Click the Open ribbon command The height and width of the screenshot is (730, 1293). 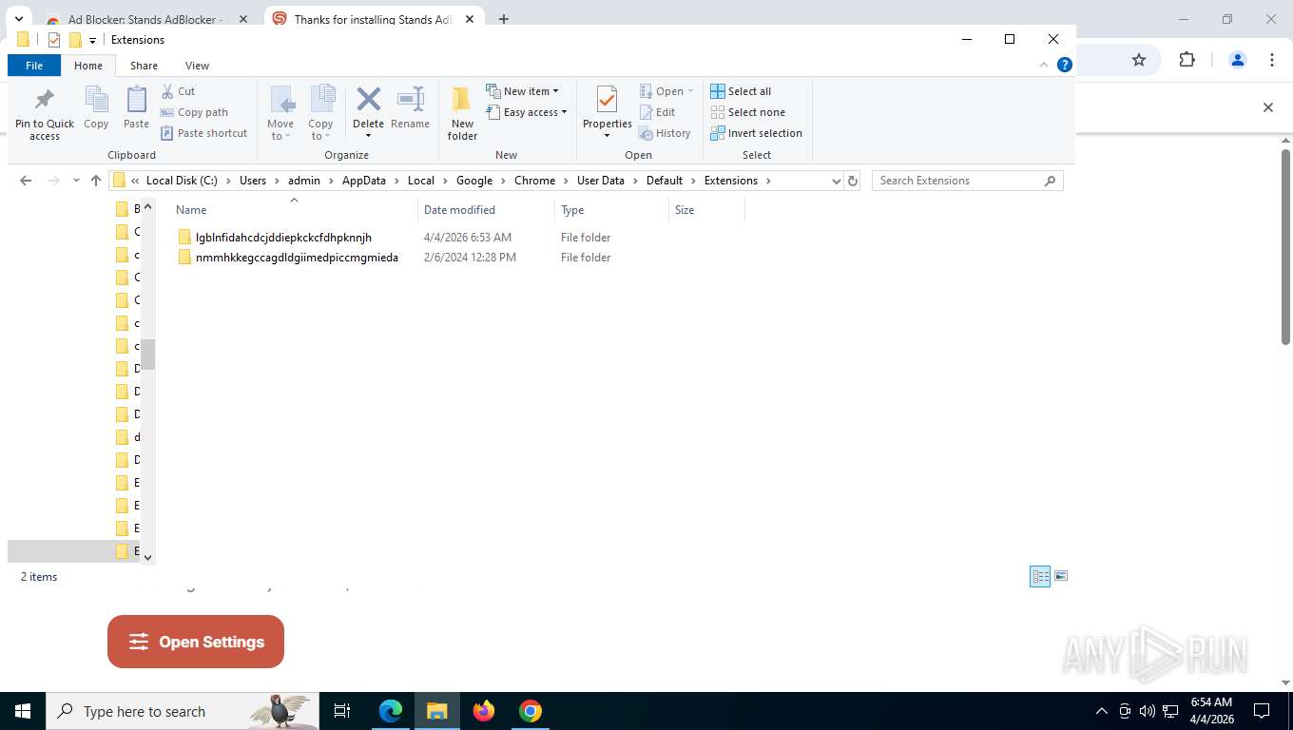tap(666, 91)
